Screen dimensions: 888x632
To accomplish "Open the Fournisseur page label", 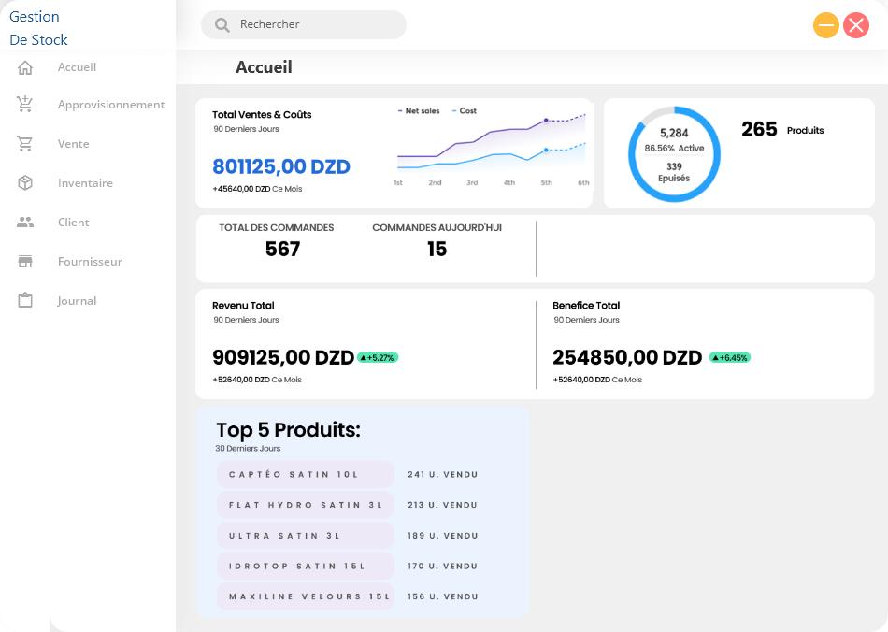I will (x=90, y=262).
